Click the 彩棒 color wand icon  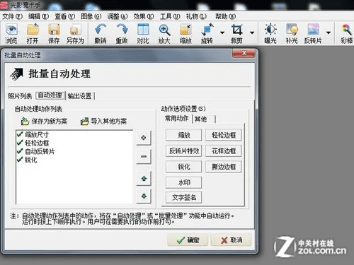[346, 34]
